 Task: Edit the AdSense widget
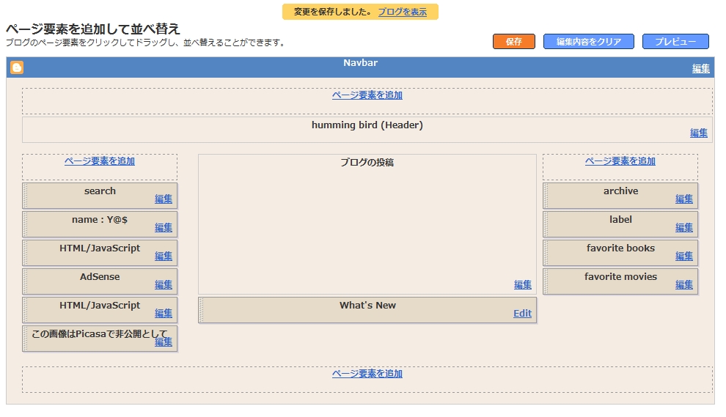point(164,285)
